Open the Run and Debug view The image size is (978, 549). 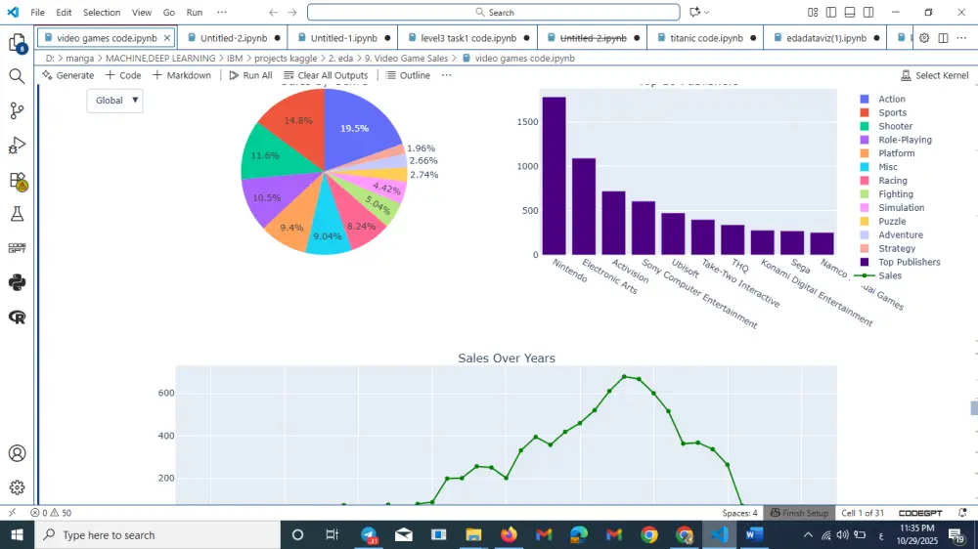(17, 146)
